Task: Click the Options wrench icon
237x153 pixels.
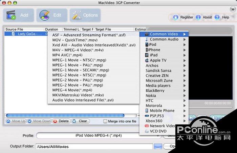Action: coord(77,15)
